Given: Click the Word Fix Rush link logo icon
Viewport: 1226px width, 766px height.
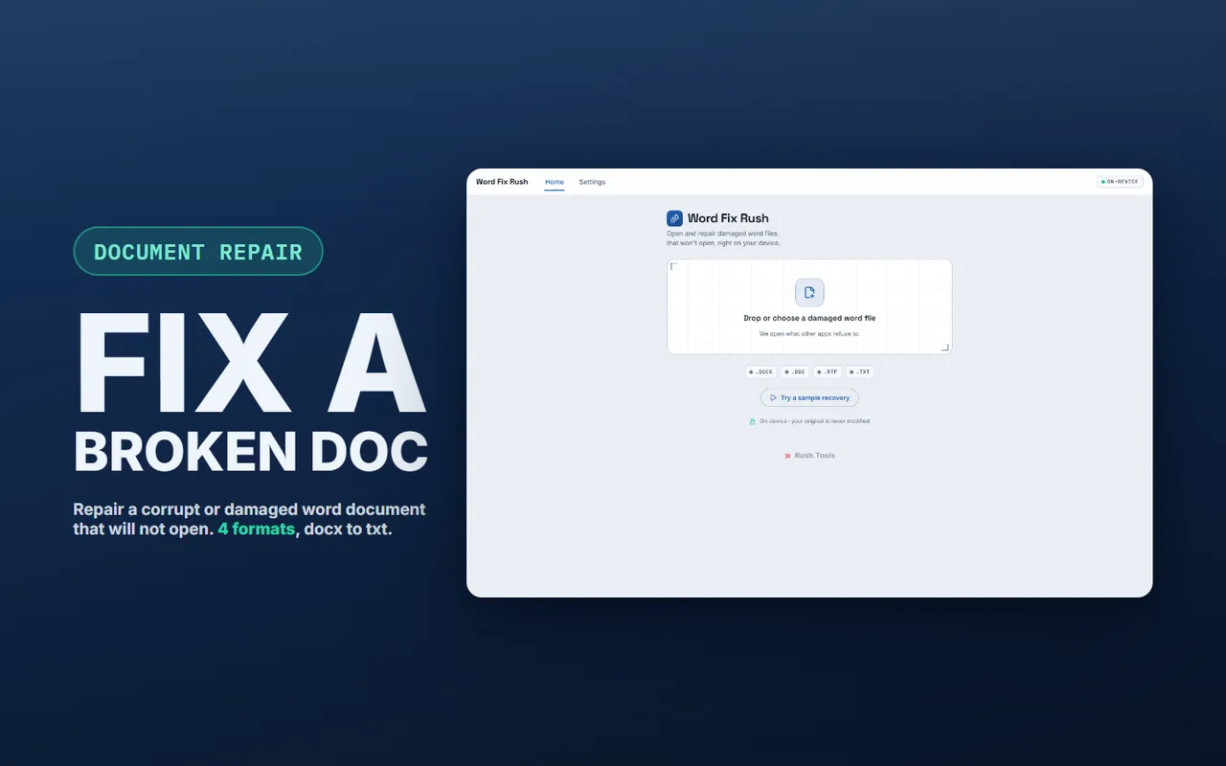Looking at the screenshot, I should [x=674, y=218].
